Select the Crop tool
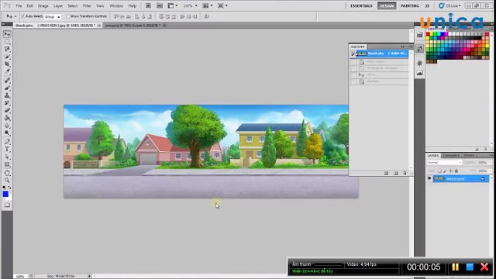 pyautogui.click(x=7, y=64)
